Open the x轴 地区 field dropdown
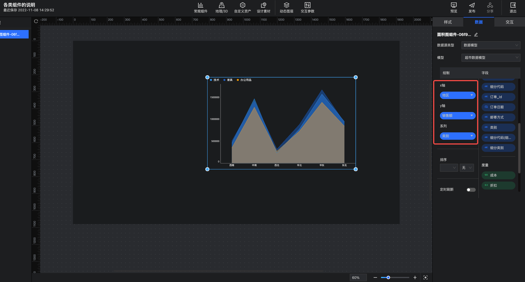The width and height of the screenshot is (525, 282). click(x=458, y=95)
